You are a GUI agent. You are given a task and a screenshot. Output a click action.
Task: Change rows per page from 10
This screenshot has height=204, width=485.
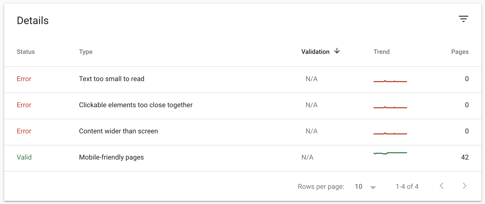(x=358, y=186)
